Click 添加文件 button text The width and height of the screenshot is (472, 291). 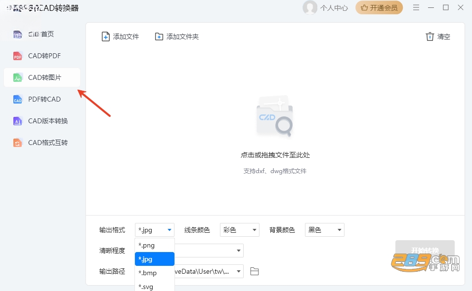point(126,36)
